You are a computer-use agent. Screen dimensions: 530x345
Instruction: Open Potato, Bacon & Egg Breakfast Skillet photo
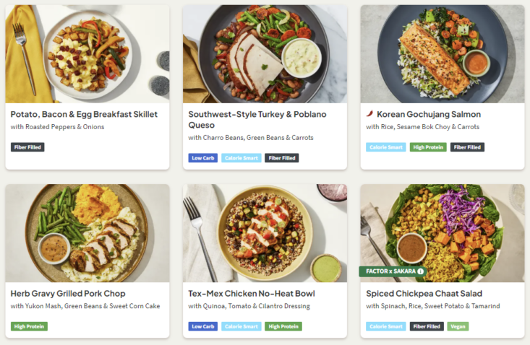coord(87,54)
